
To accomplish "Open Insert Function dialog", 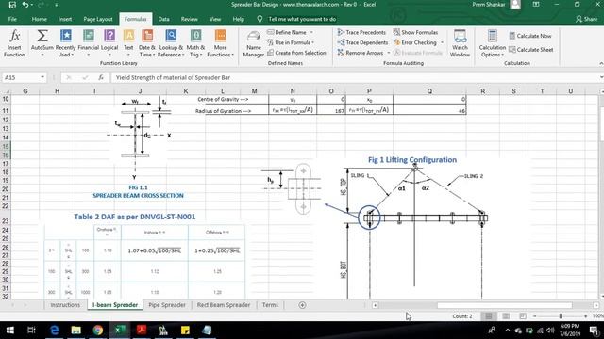I will (x=14, y=43).
